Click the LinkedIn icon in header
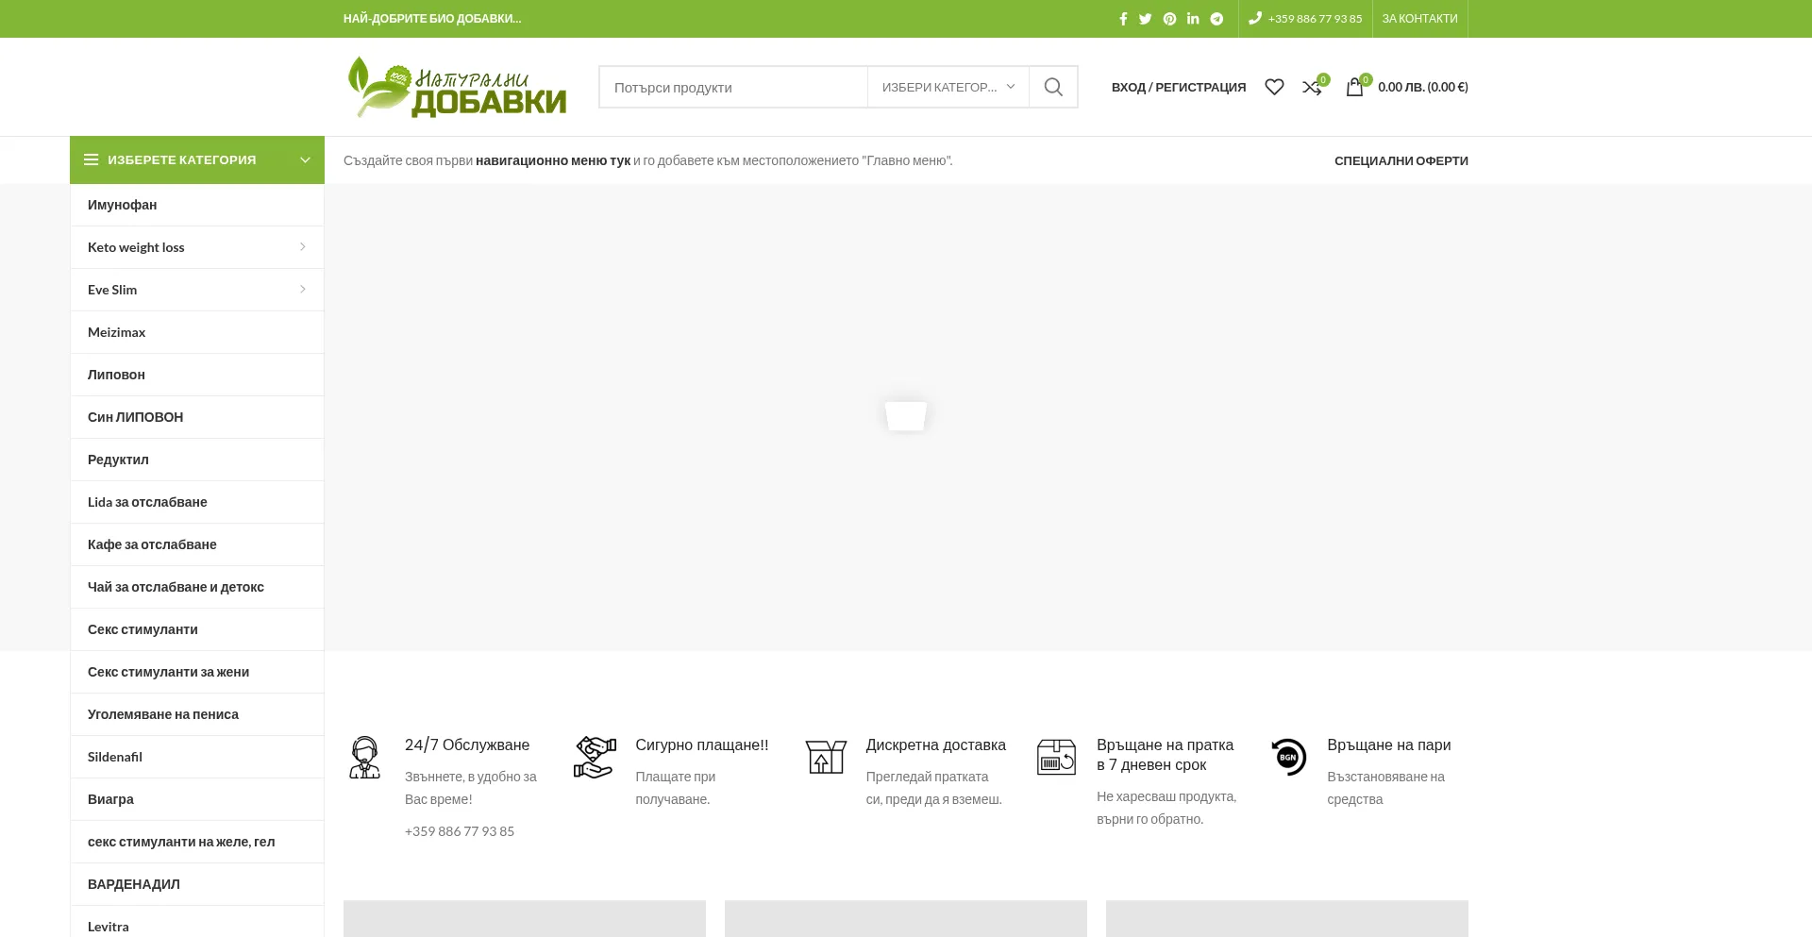The image size is (1812, 937). click(x=1193, y=19)
